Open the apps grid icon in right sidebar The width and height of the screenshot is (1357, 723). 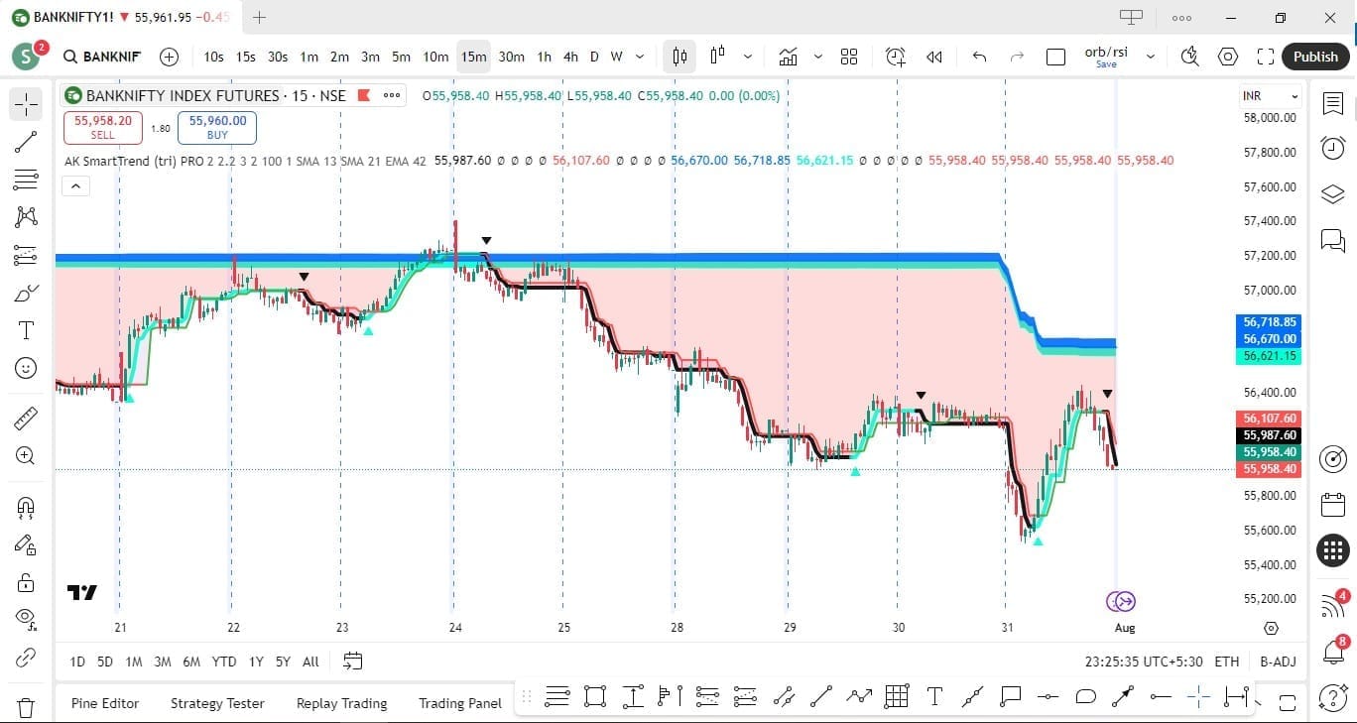click(1333, 549)
